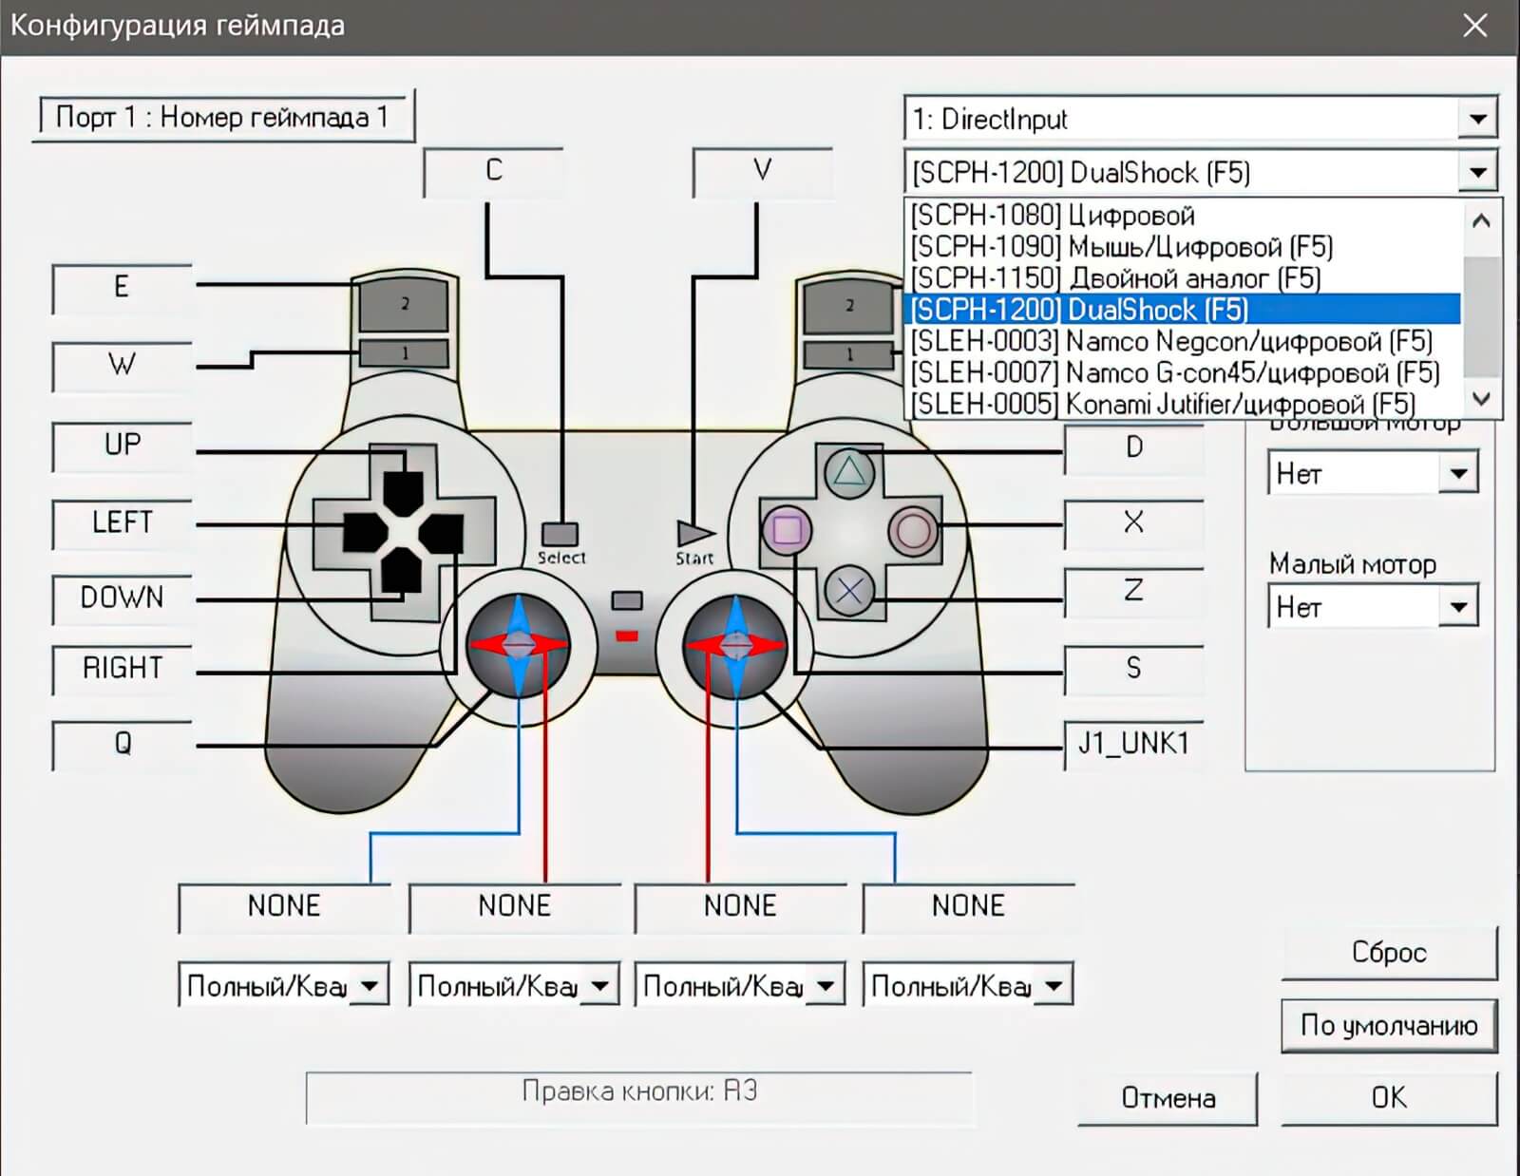
Task: Click the 'Сброс' reset button
Action: pyautogui.click(x=1389, y=953)
